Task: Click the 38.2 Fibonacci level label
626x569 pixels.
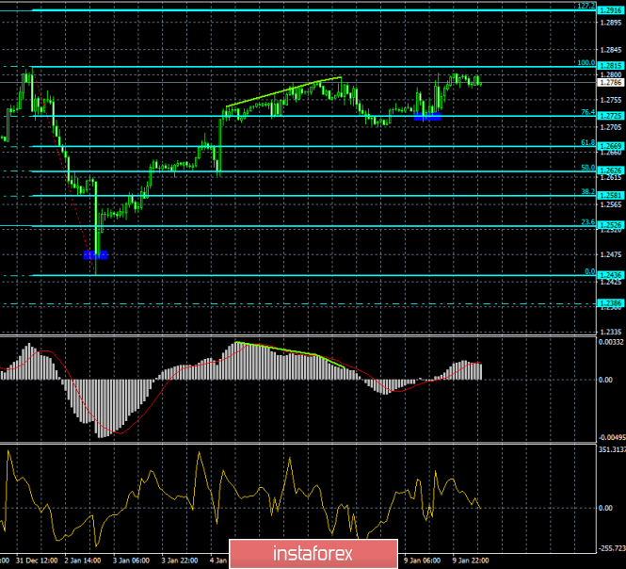Action: pyautogui.click(x=586, y=191)
